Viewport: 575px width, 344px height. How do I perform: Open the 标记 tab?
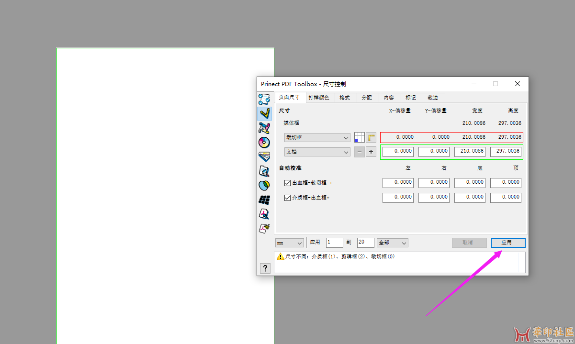(411, 97)
